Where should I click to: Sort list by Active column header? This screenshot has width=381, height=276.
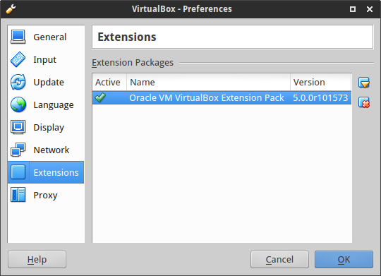[x=109, y=82]
